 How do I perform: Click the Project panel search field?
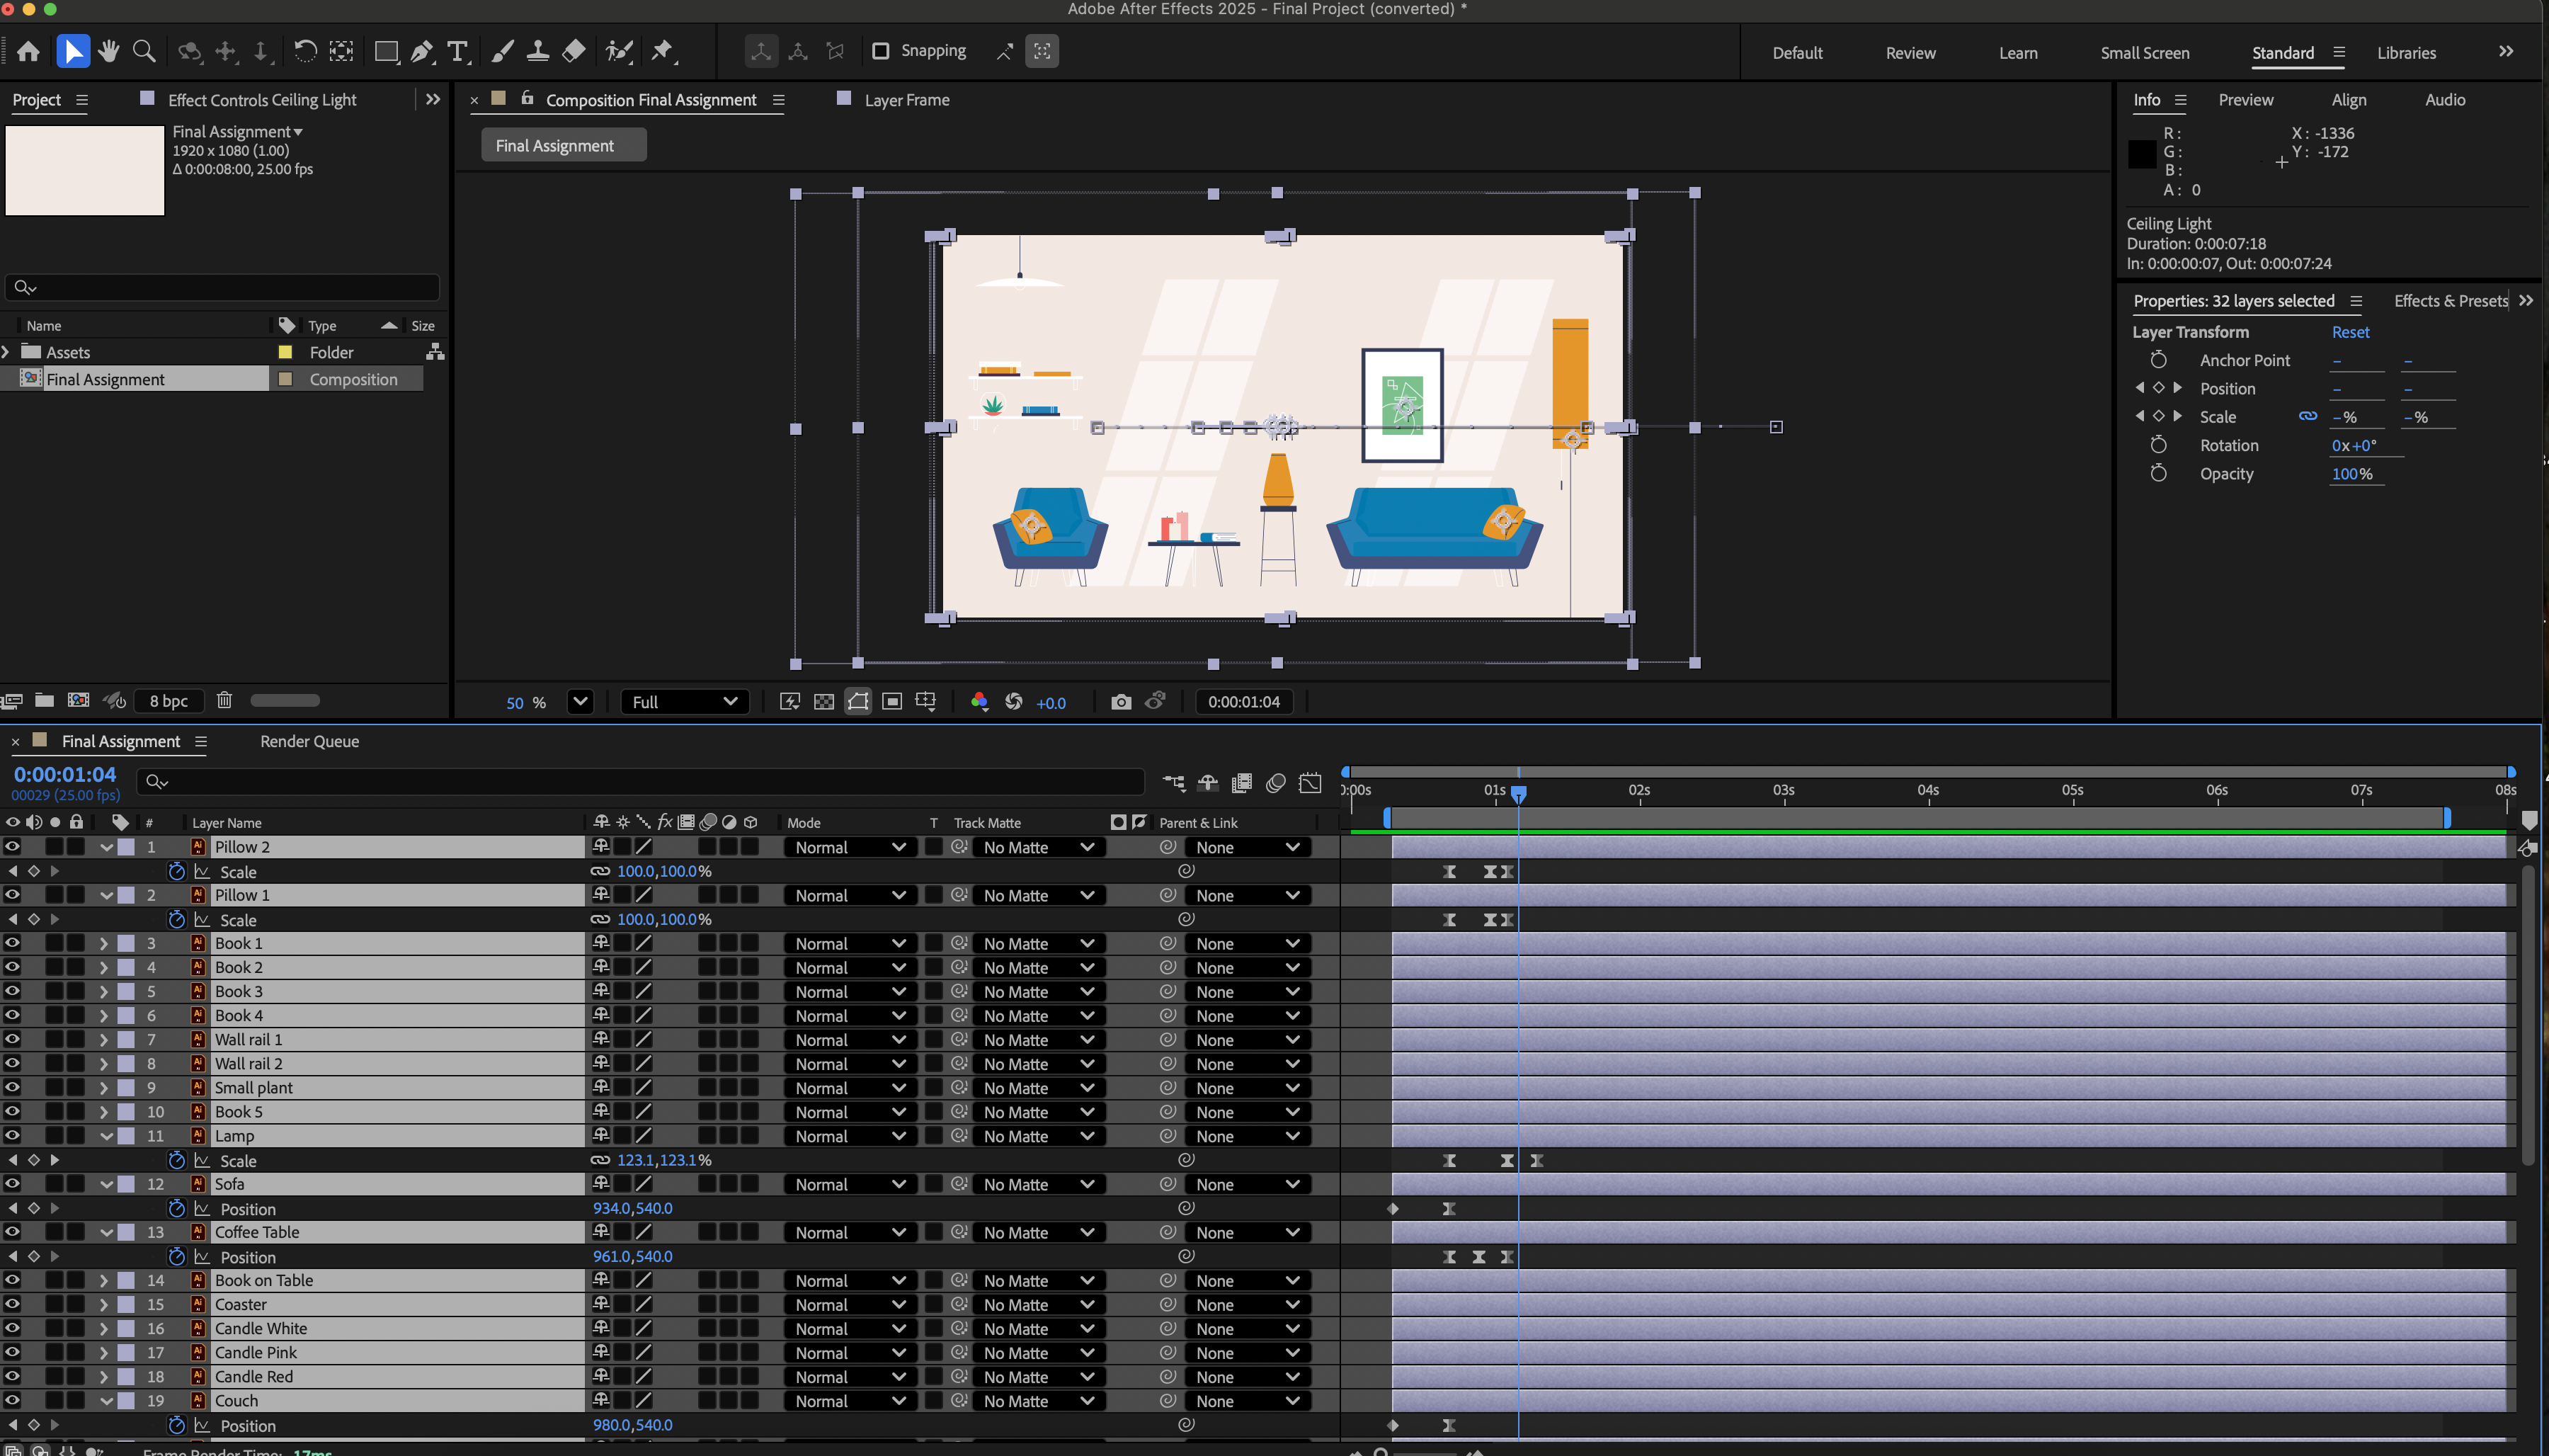[222, 288]
